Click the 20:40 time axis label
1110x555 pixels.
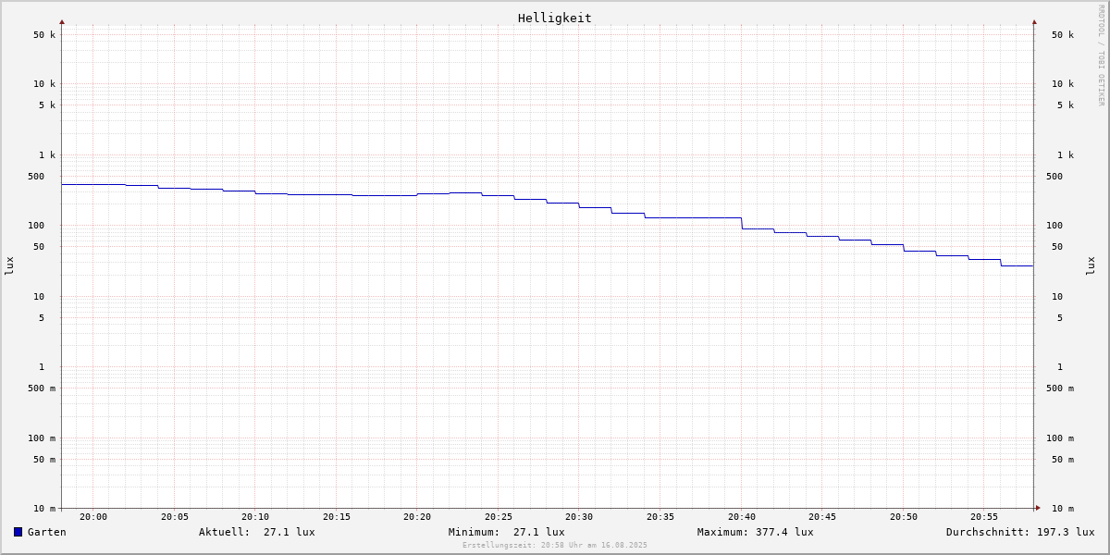tap(742, 517)
